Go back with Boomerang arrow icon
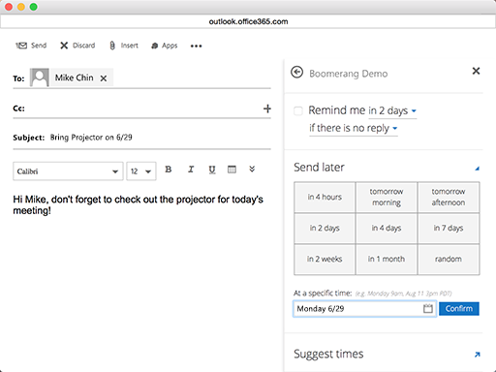 click(x=296, y=72)
